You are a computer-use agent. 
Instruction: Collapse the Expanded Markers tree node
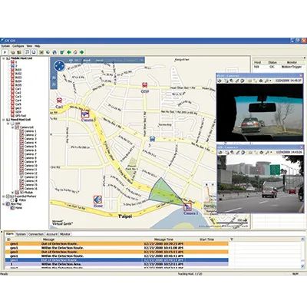coord(4,196)
